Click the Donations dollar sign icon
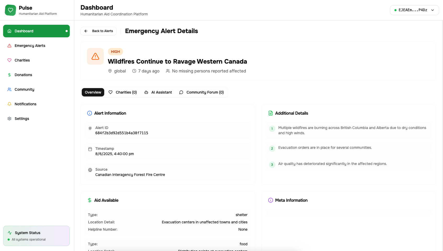The image size is (443, 251). [x=9, y=75]
